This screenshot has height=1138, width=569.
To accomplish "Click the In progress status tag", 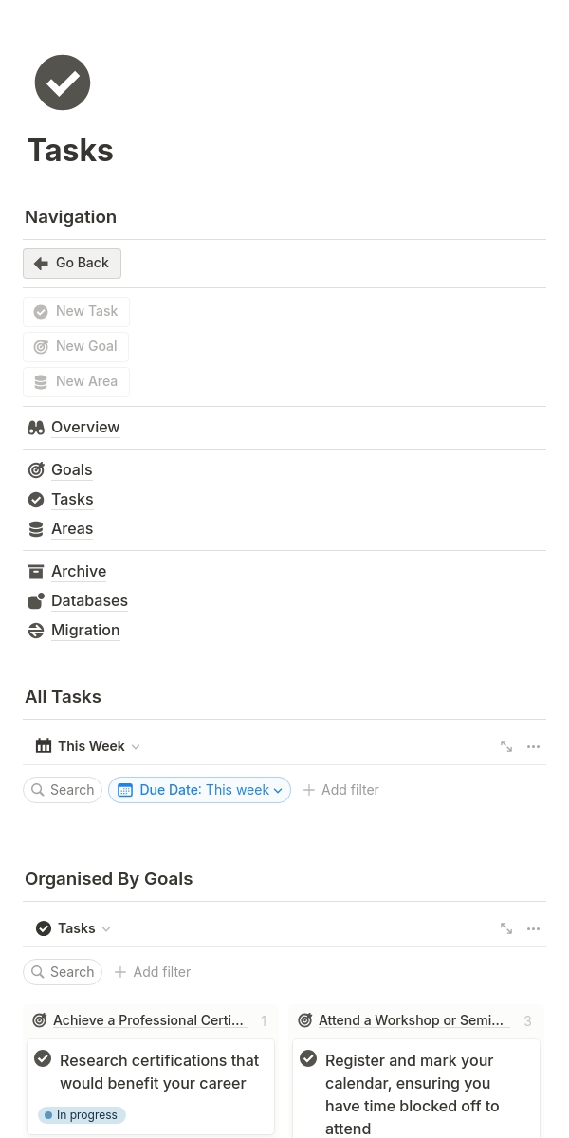I will (x=82, y=1115).
